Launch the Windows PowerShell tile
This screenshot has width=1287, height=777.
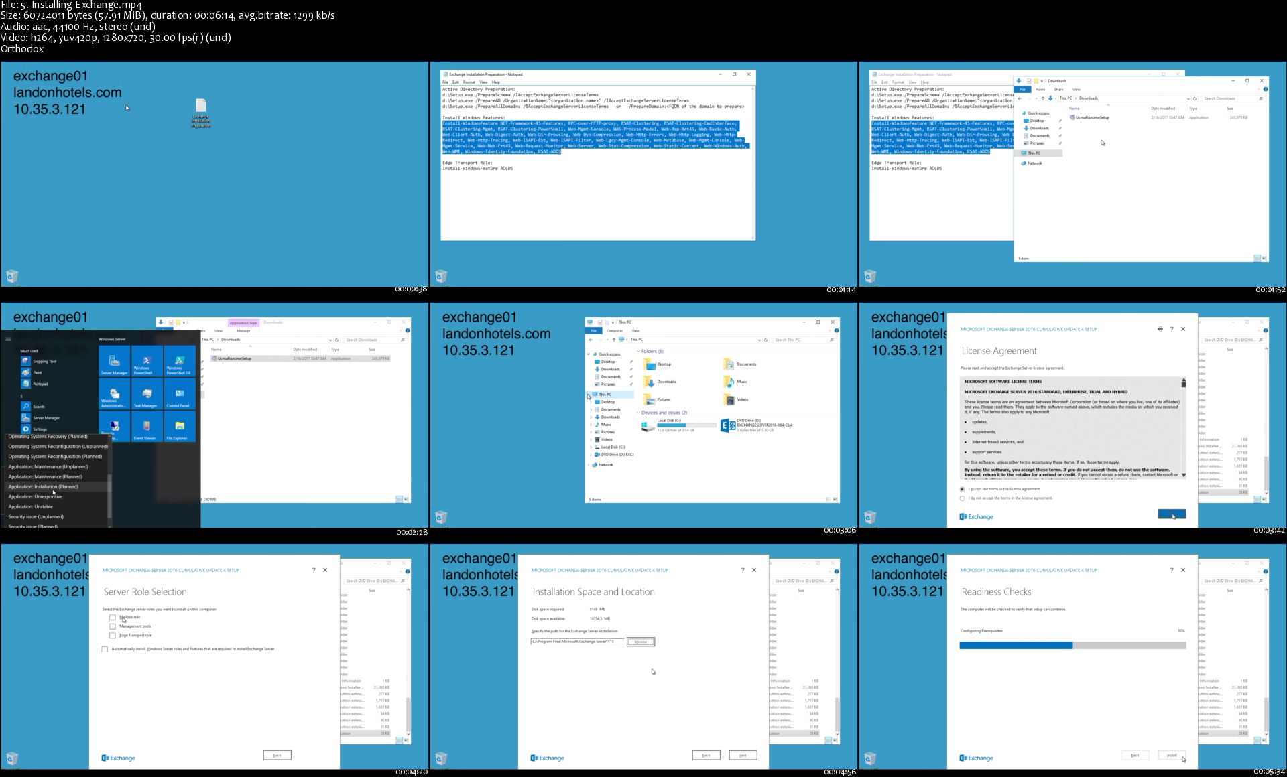click(x=147, y=361)
